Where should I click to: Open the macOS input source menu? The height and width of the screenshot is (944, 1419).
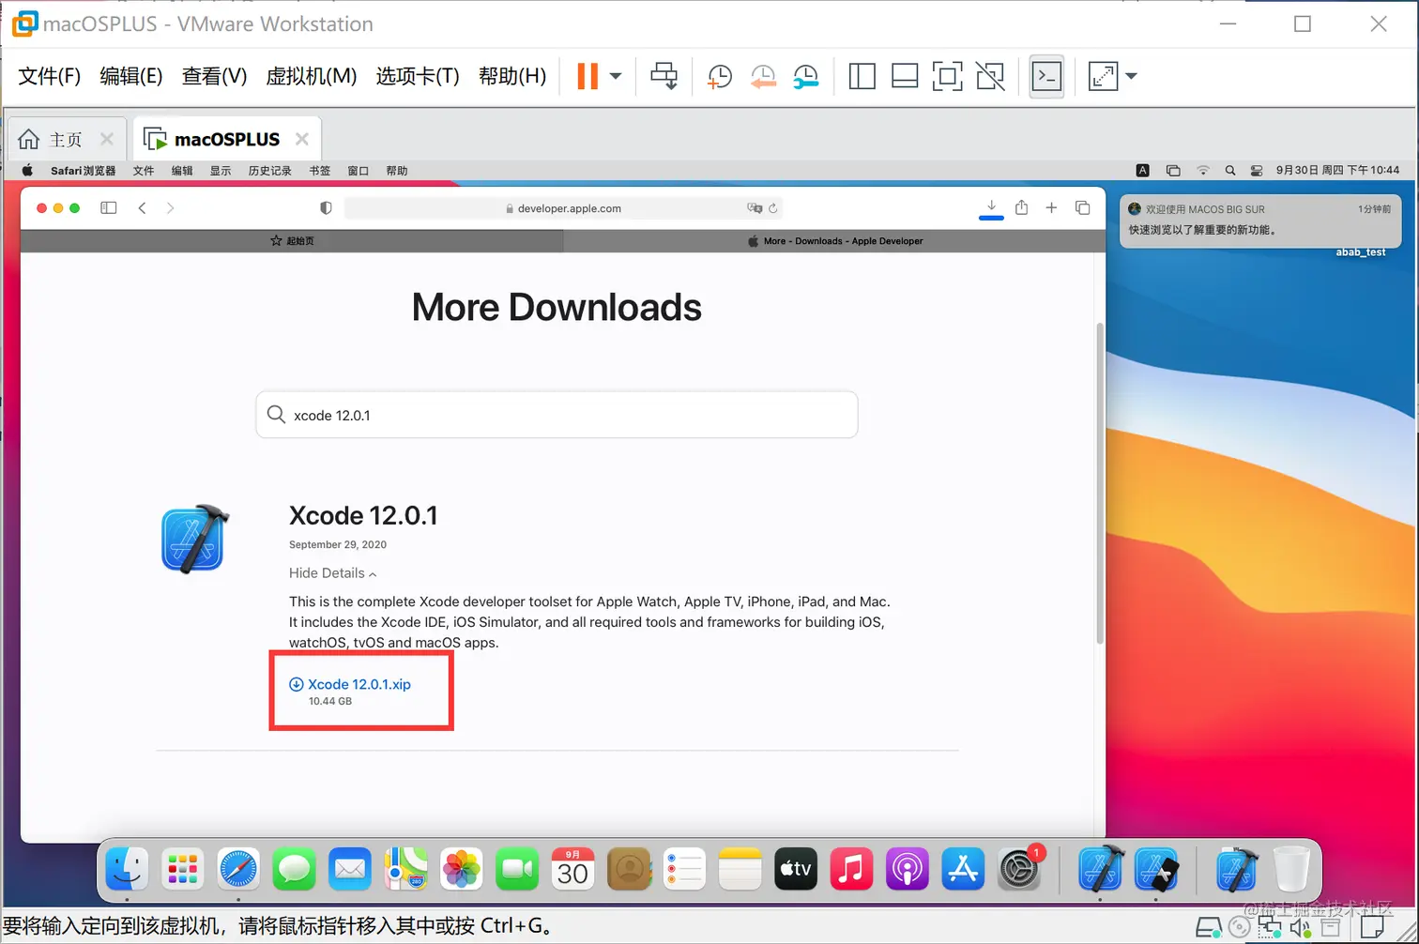(x=1142, y=171)
